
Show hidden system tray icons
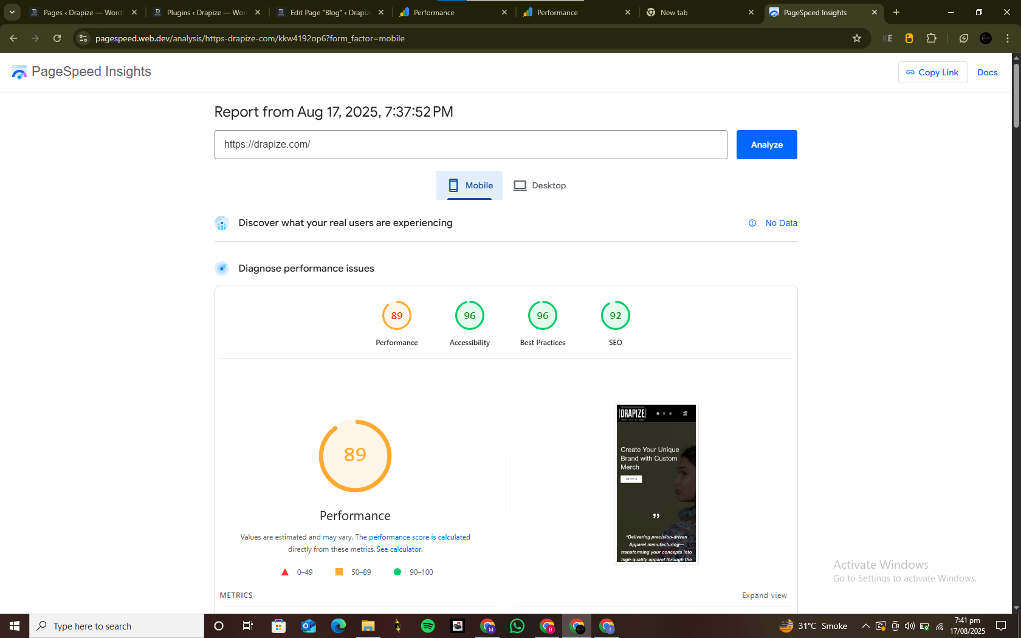(x=865, y=626)
